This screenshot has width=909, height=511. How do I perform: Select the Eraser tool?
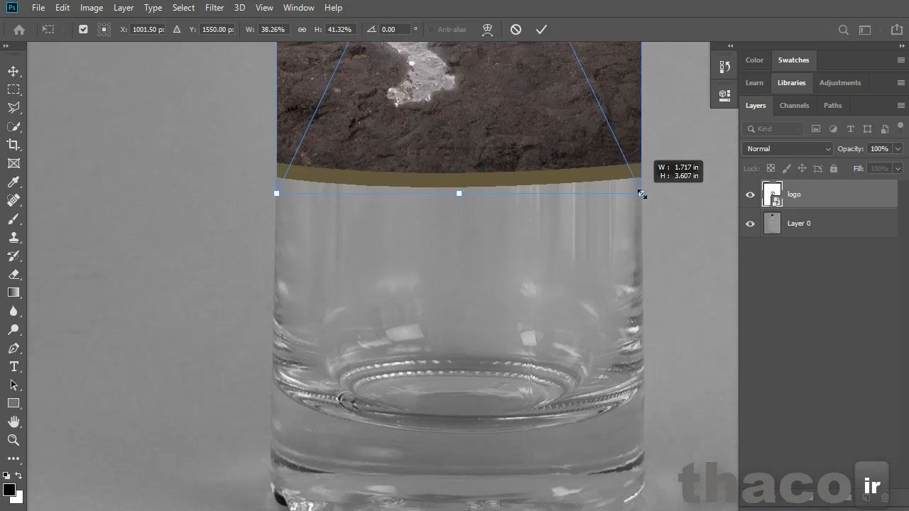(x=13, y=275)
